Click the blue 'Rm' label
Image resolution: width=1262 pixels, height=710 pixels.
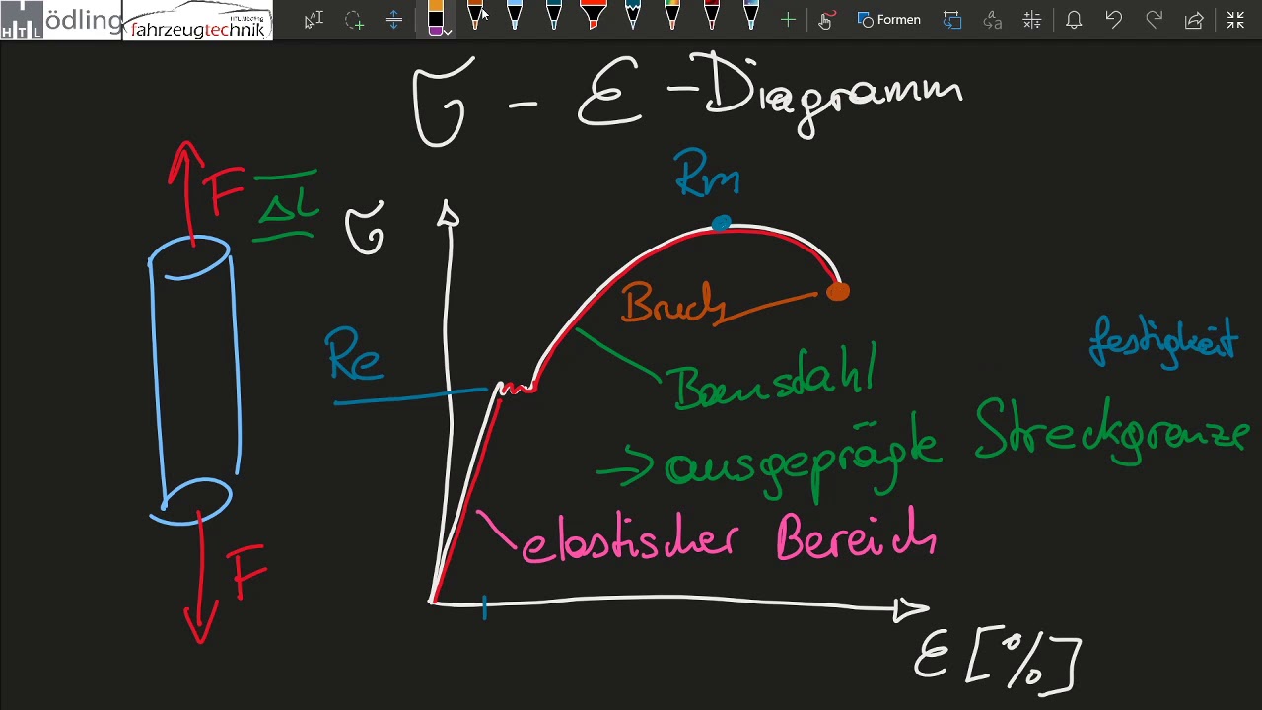[x=708, y=173]
